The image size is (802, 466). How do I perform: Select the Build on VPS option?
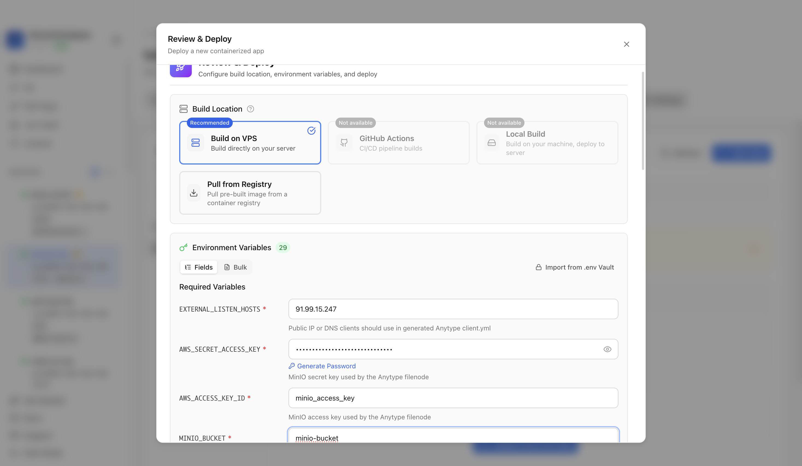250,143
